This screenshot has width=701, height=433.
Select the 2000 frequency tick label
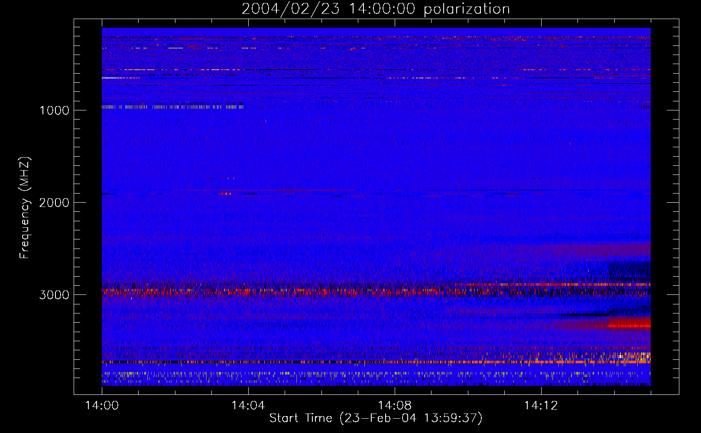pos(54,203)
